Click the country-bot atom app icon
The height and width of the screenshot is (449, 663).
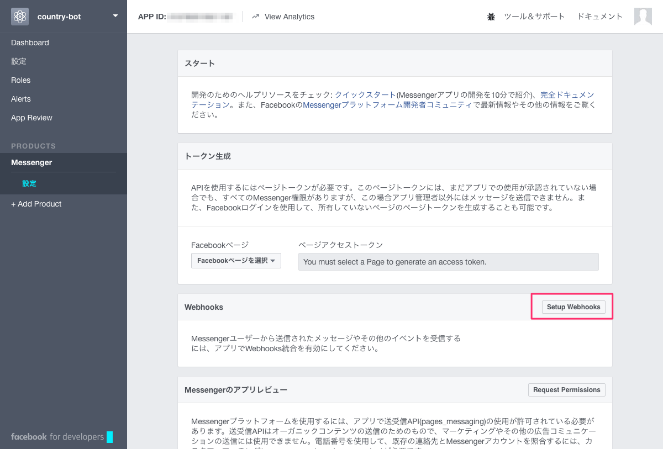coord(20,17)
